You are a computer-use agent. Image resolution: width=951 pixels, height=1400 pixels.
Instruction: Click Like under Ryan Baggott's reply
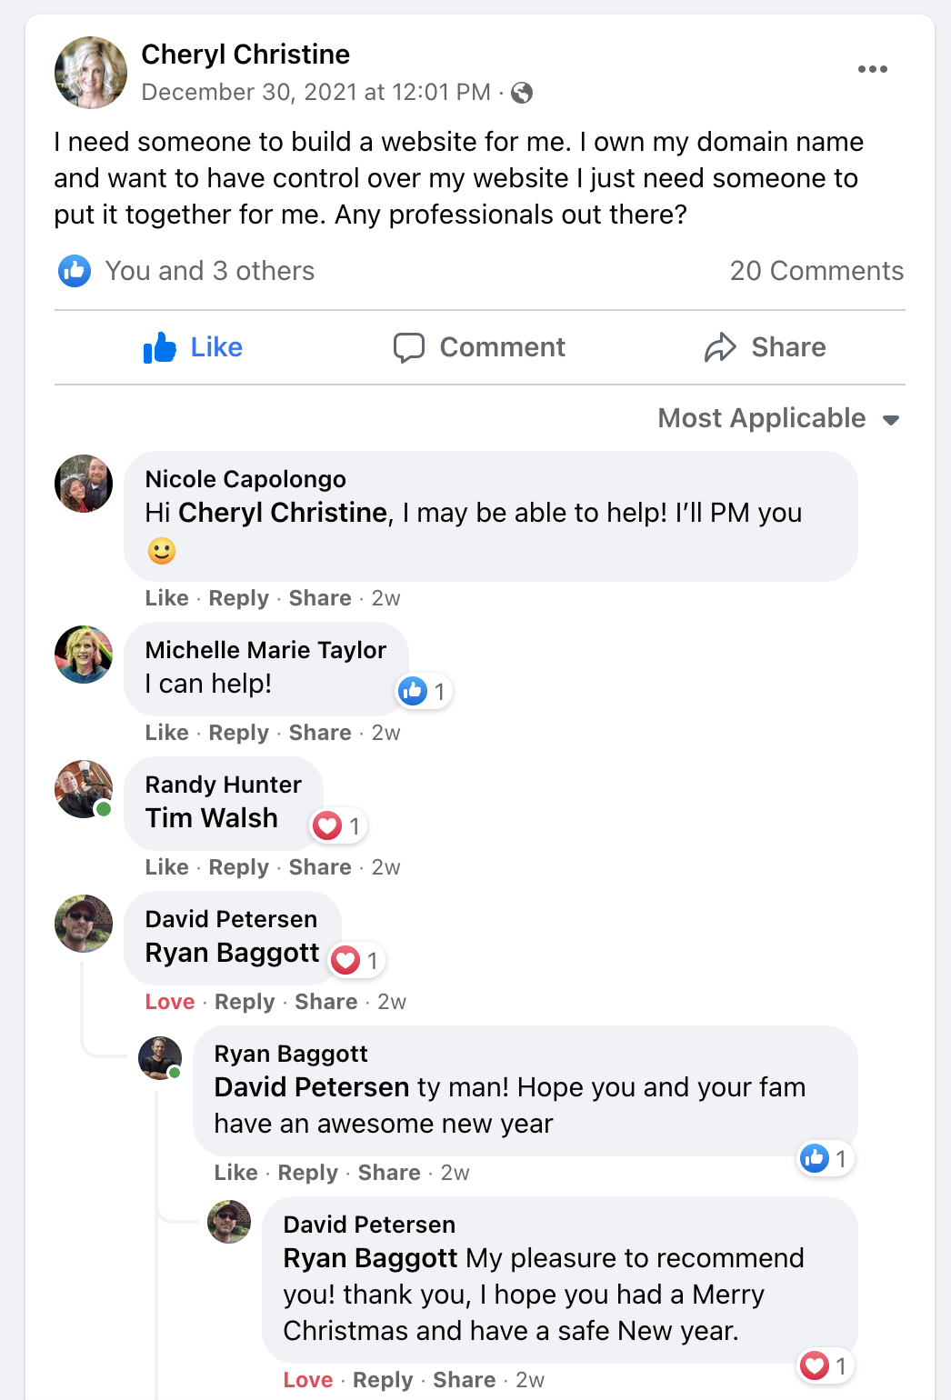[236, 1173]
